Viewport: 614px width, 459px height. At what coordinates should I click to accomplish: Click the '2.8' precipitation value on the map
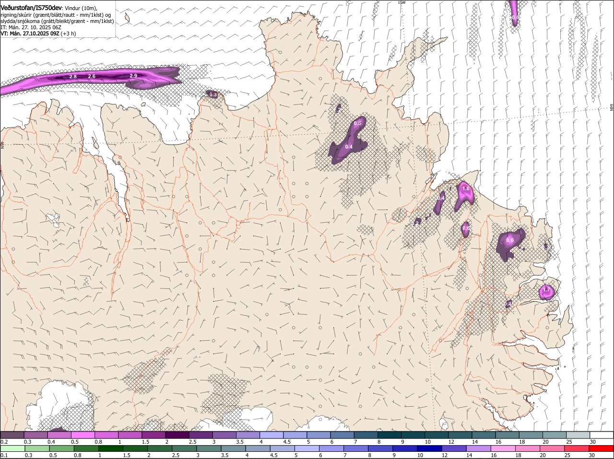pyautogui.click(x=73, y=77)
